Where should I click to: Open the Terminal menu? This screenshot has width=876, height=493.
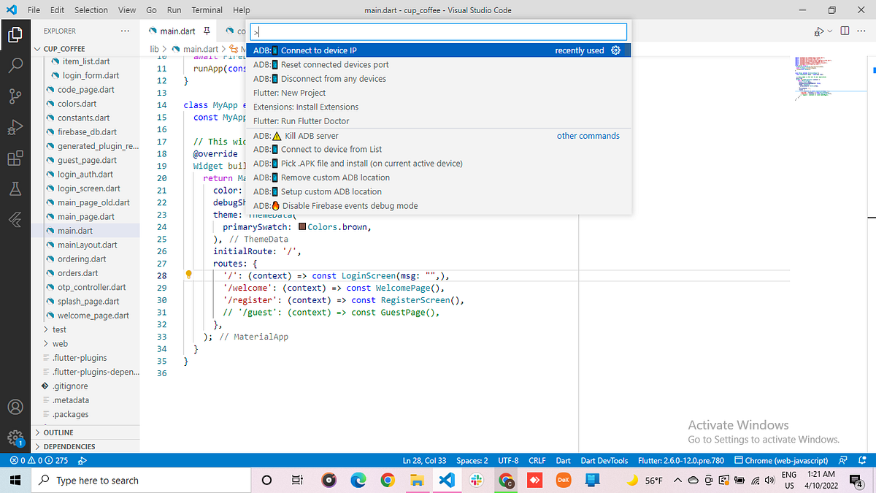click(207, 10)
